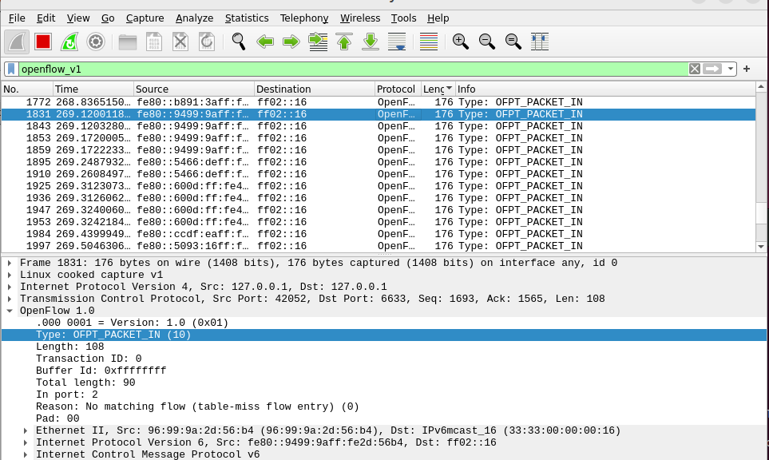Screen dimensions: 769x460
Task: Sort by the Length column header
Action: [438, 89]
